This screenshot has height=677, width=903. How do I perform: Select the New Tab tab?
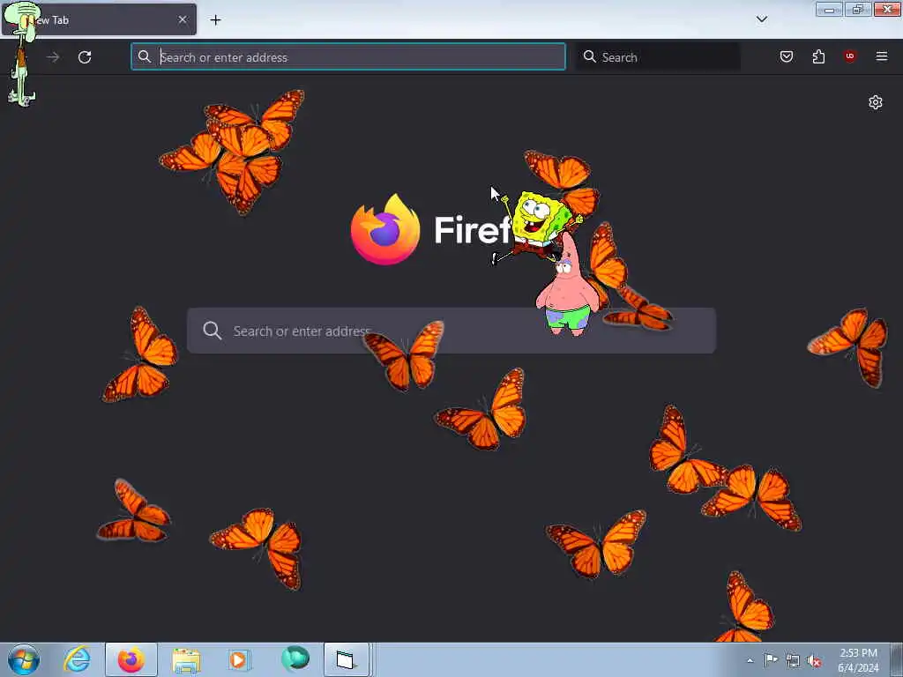coord(99,19)
